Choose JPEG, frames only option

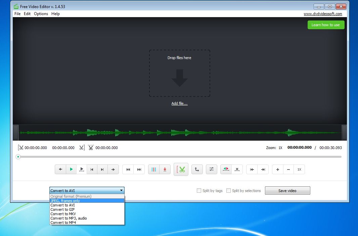pos(87,201)
